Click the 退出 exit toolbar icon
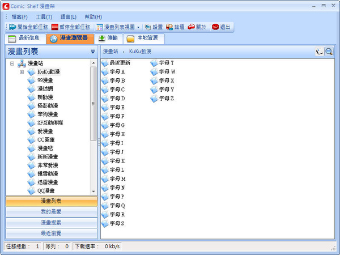 coord(215,27)
